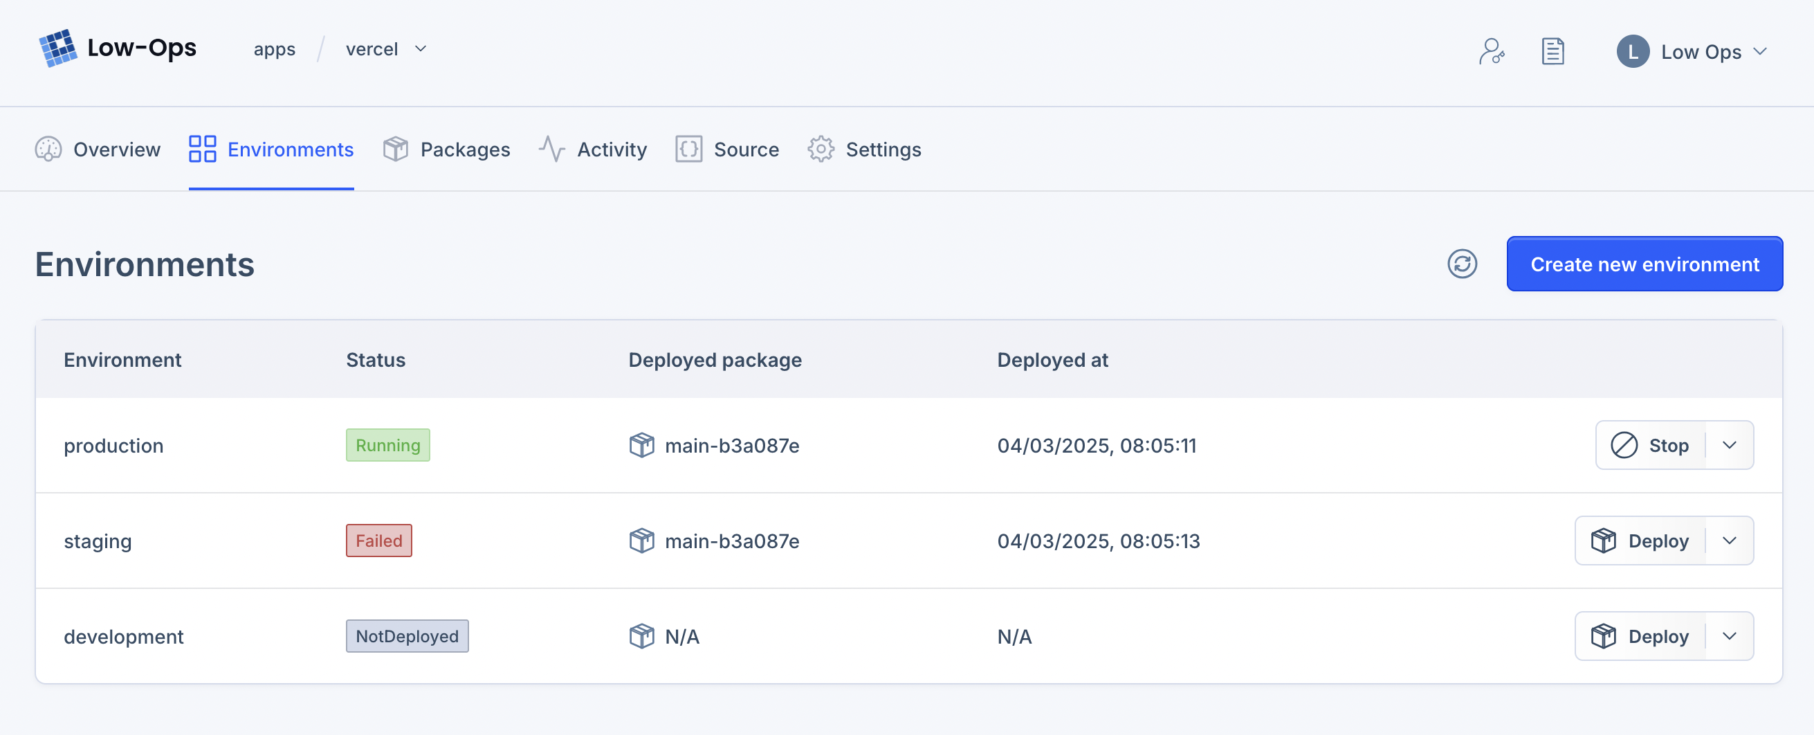1814x735 pixels.
Task: Expand staging Deploy options arrow
Action: tap(1729, 541)
